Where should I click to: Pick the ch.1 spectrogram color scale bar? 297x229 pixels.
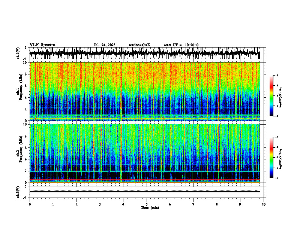(x=271, y=96)
